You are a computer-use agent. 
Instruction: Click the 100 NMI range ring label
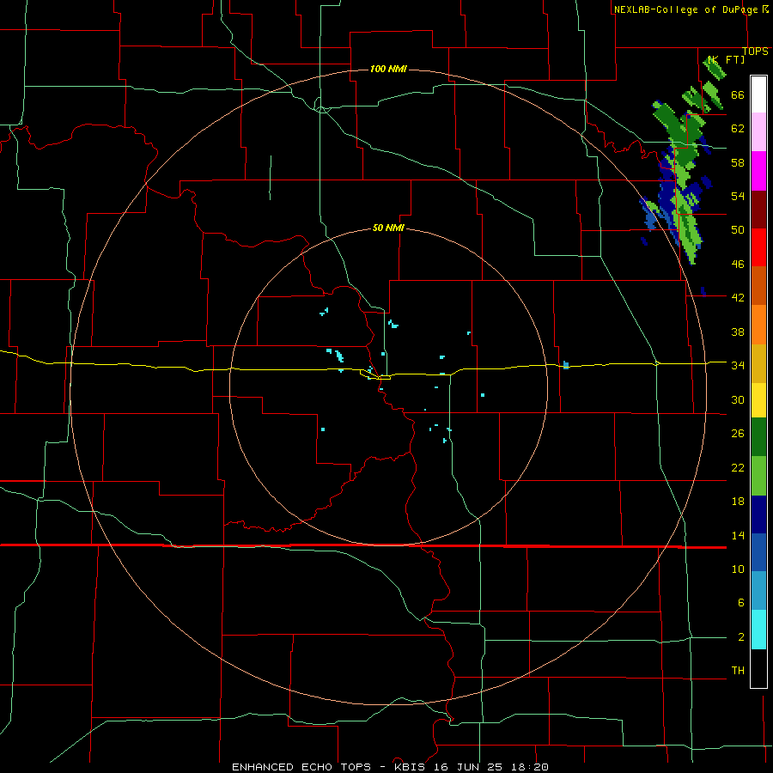388,69
